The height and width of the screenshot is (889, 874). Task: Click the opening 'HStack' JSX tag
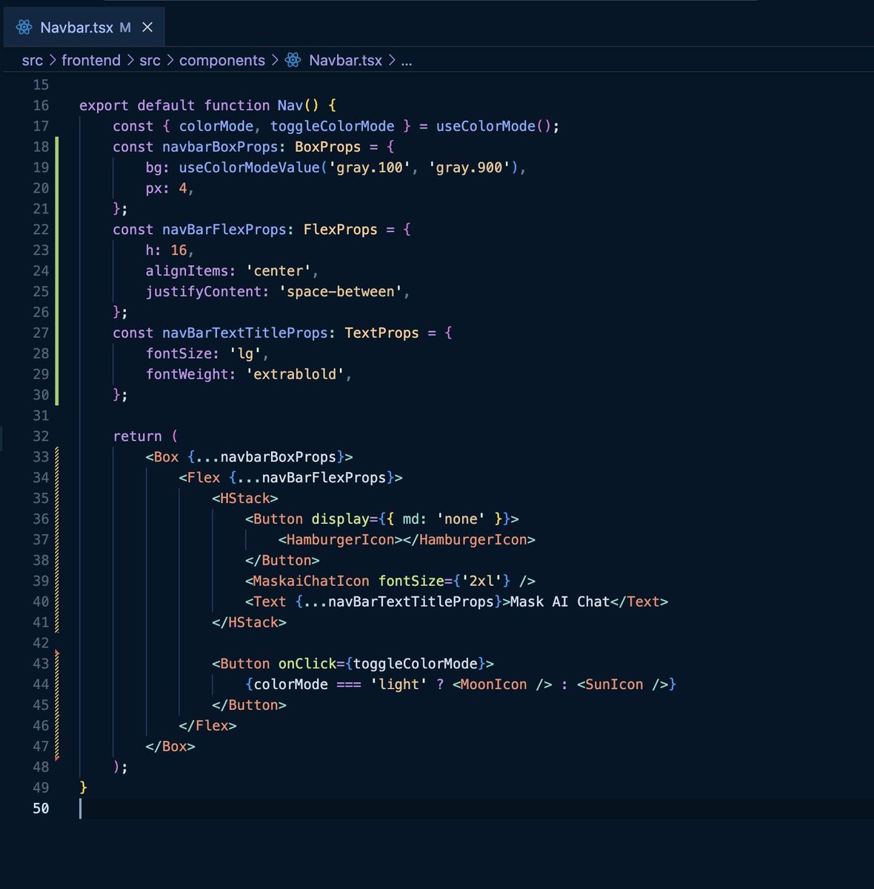click(x=245, y=499)
